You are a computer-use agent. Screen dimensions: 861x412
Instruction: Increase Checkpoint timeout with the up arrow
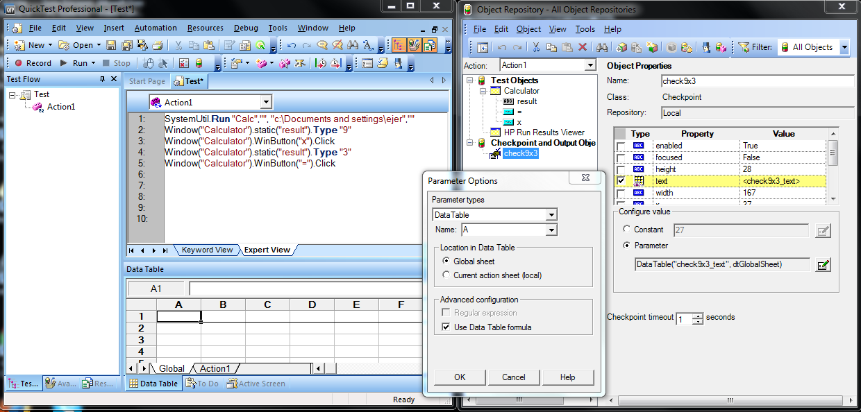point(698,315)
